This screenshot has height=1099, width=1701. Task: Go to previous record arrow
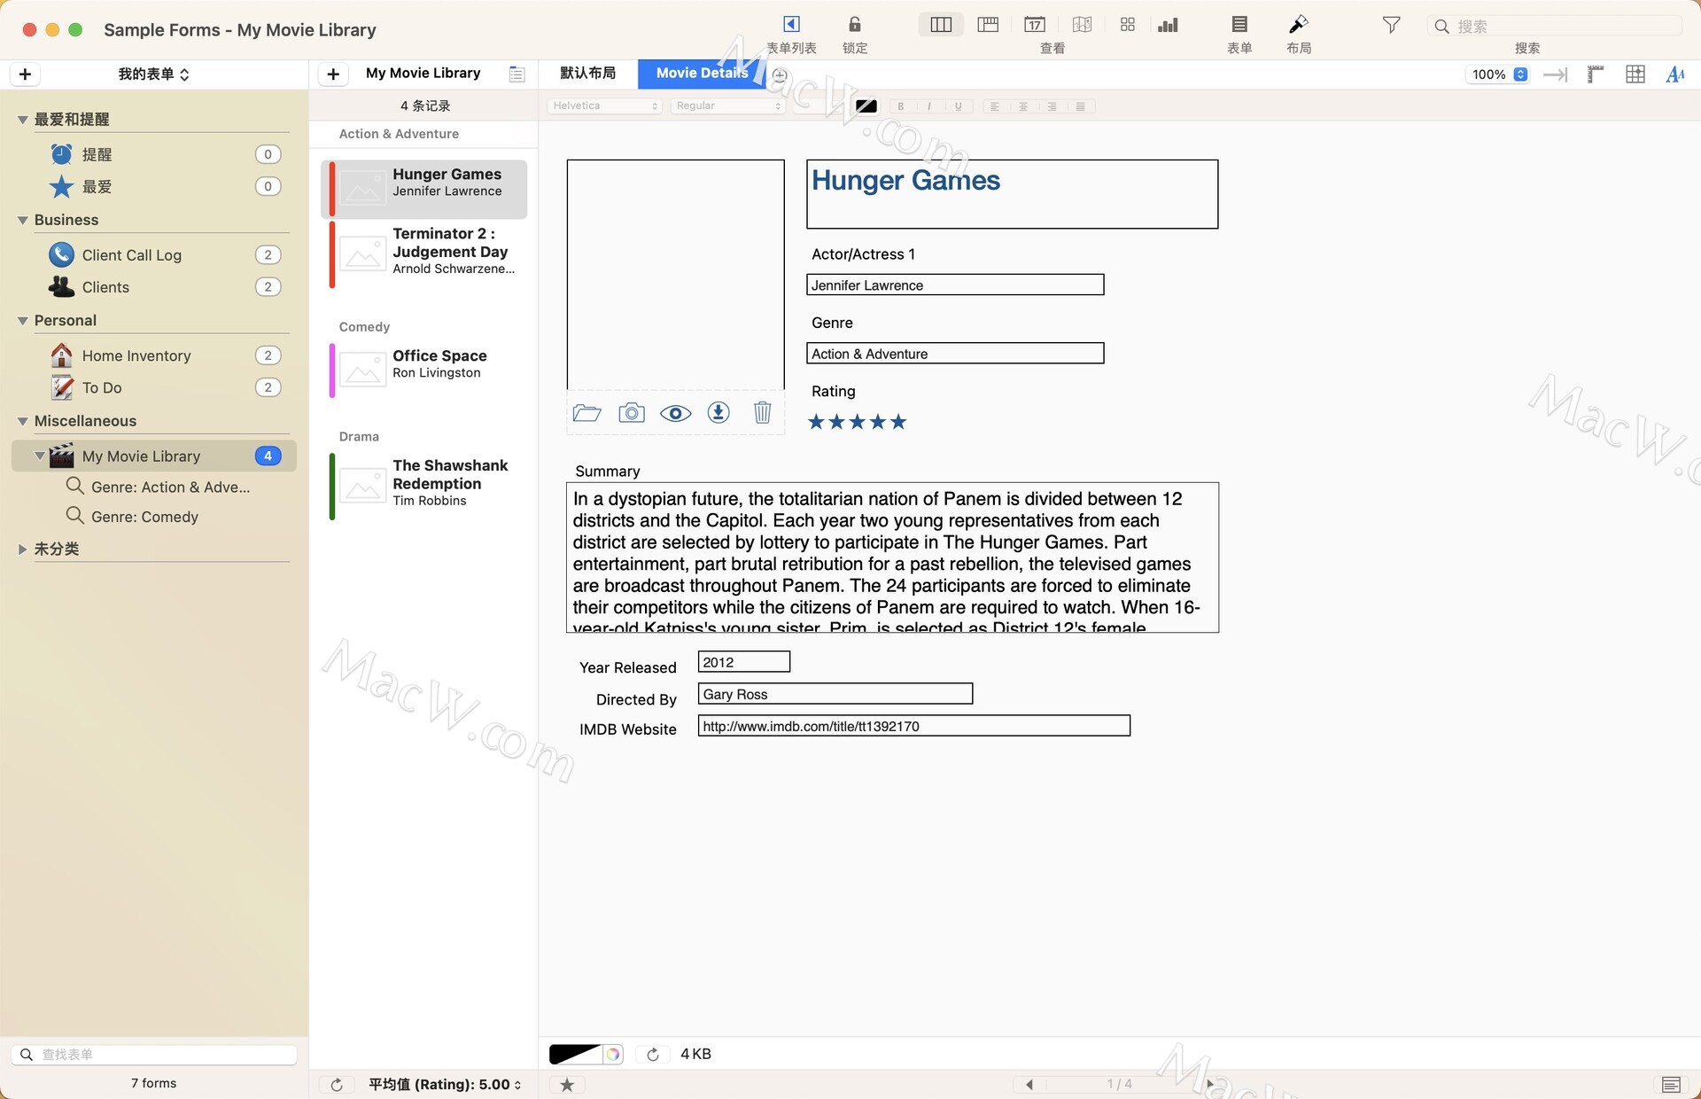(x=1029, y=1084)
